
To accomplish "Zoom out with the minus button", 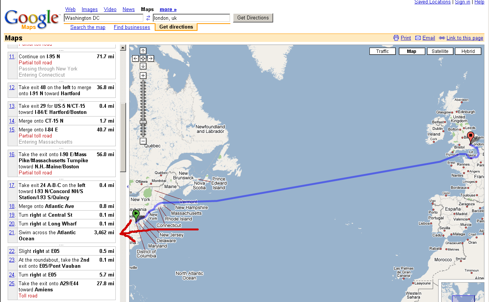I will click(143, 141).
